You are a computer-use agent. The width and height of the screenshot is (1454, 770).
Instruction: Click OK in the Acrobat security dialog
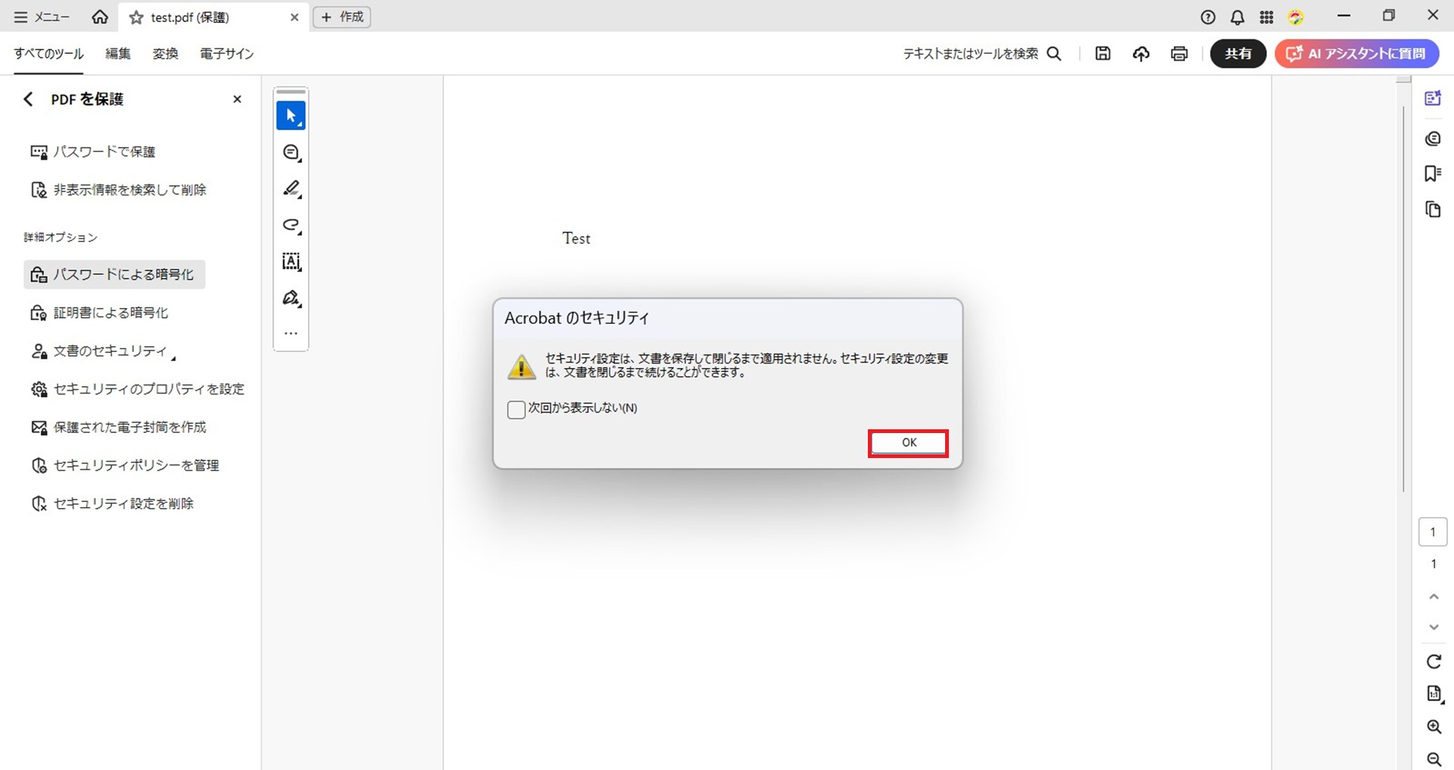click(x=908, y=443)
